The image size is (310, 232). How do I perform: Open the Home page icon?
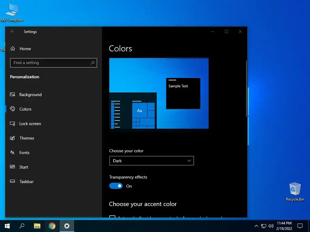point(13,49)
